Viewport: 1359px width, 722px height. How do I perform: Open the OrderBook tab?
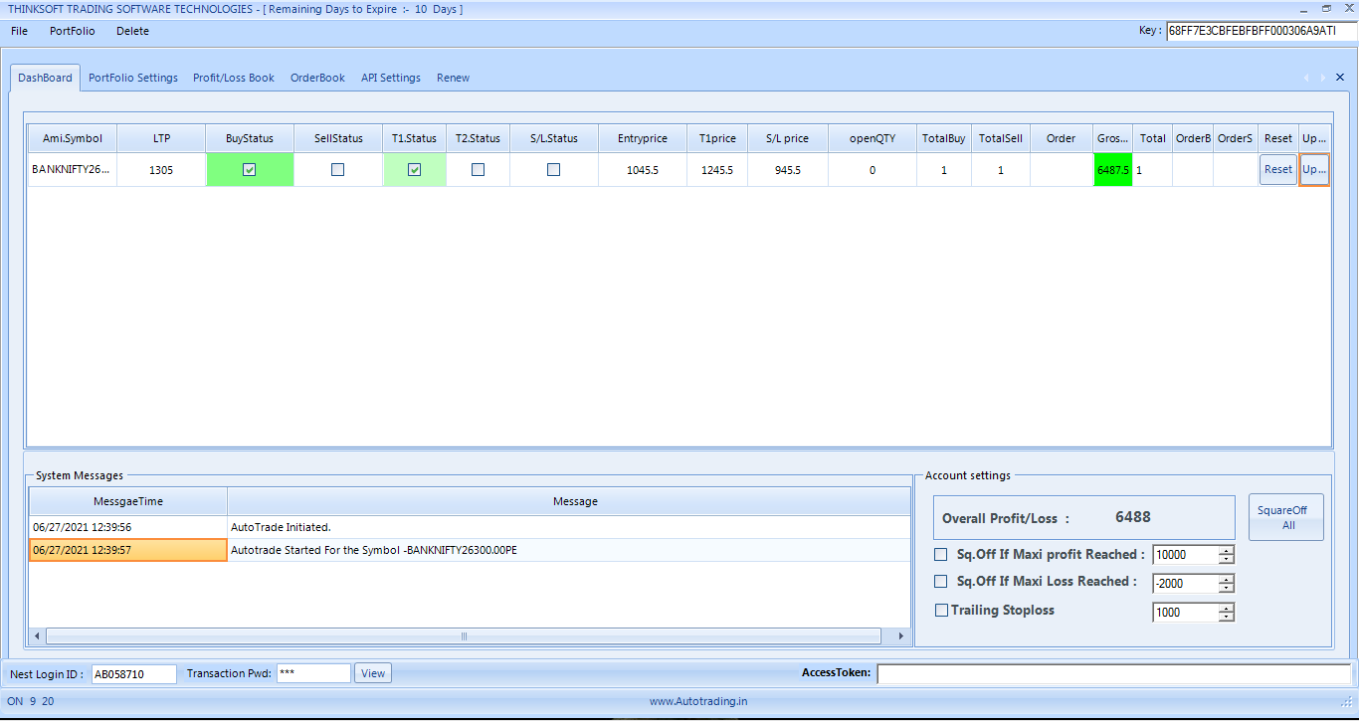tap(317, 78)
